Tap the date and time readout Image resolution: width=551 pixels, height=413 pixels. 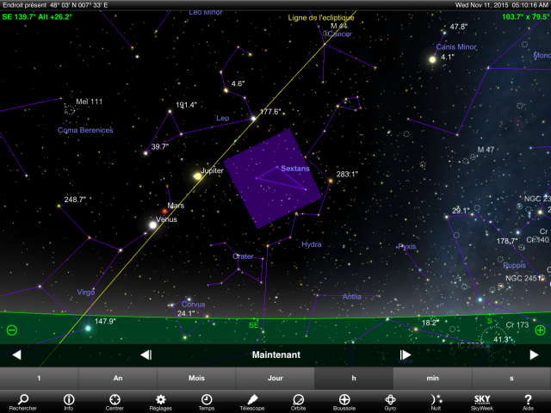coord(501,5)
